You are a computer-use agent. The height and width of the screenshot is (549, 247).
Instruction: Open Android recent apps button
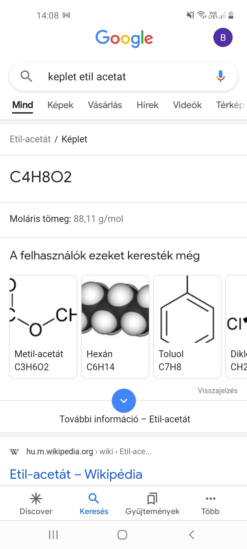click(53, 535)
